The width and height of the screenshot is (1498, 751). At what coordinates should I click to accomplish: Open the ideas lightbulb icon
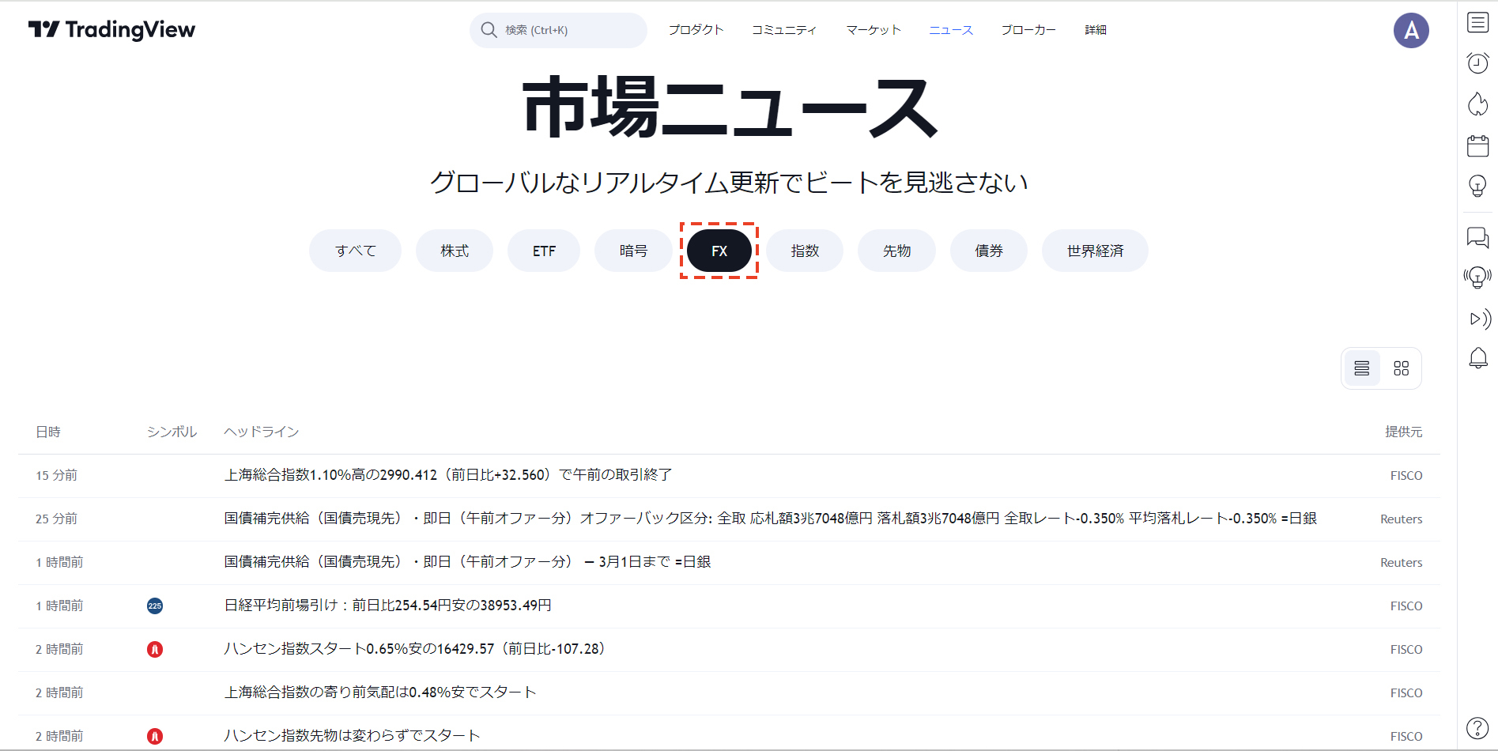(x=1477, y=187)
